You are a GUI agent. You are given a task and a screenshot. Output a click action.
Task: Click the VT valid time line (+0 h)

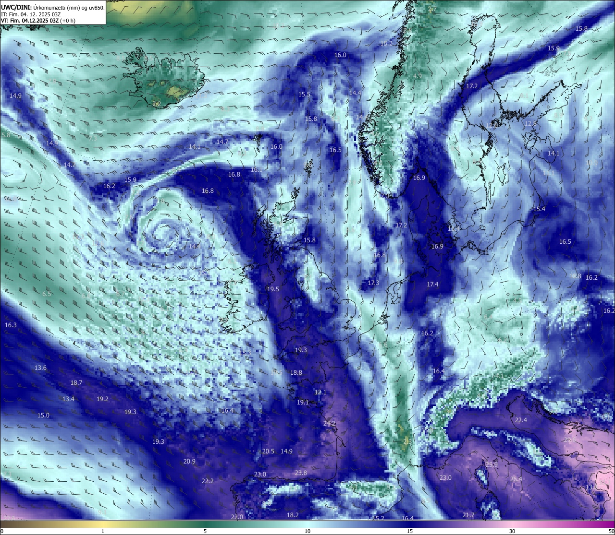37,21
